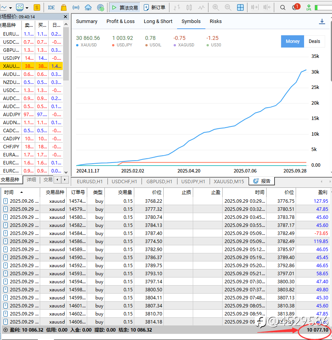The width and height of the screenshot is (332, 340).
Task: Toggle XAUUSD blue legend dot
Action: point(78,45)
